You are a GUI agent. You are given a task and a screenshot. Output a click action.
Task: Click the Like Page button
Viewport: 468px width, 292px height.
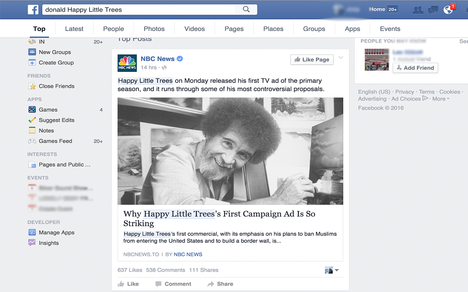(x=312, y=59)
